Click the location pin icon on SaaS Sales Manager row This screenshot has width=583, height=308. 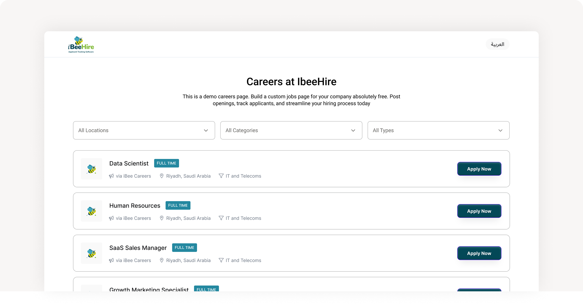(x=162, y=260)
